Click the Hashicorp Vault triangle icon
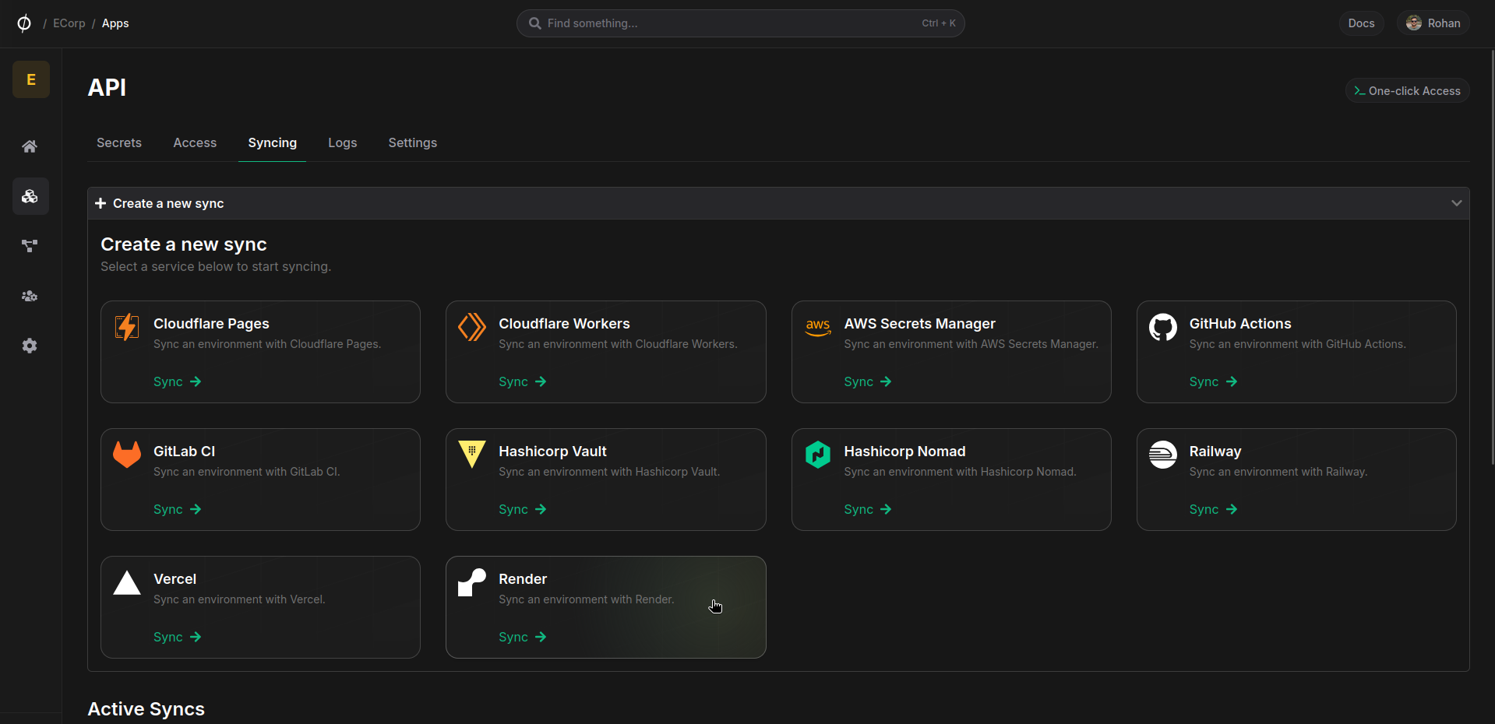Viewport: 1495px width, 724px height. 472,455
